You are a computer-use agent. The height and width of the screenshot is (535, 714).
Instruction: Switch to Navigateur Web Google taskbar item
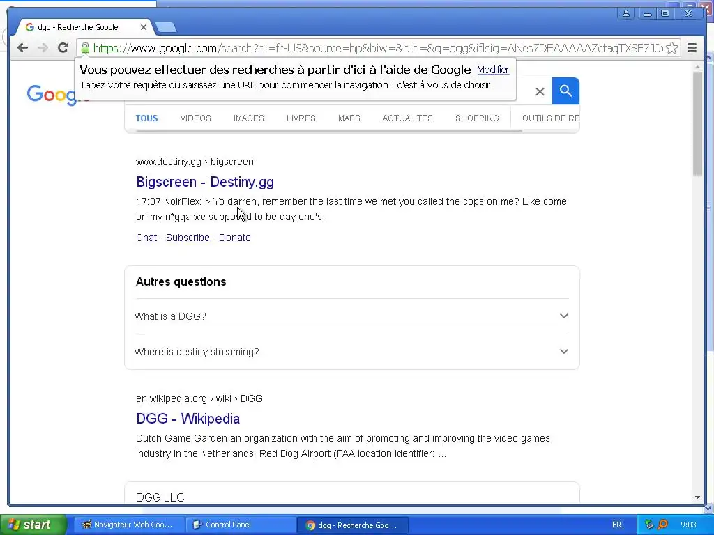point(129,525)
